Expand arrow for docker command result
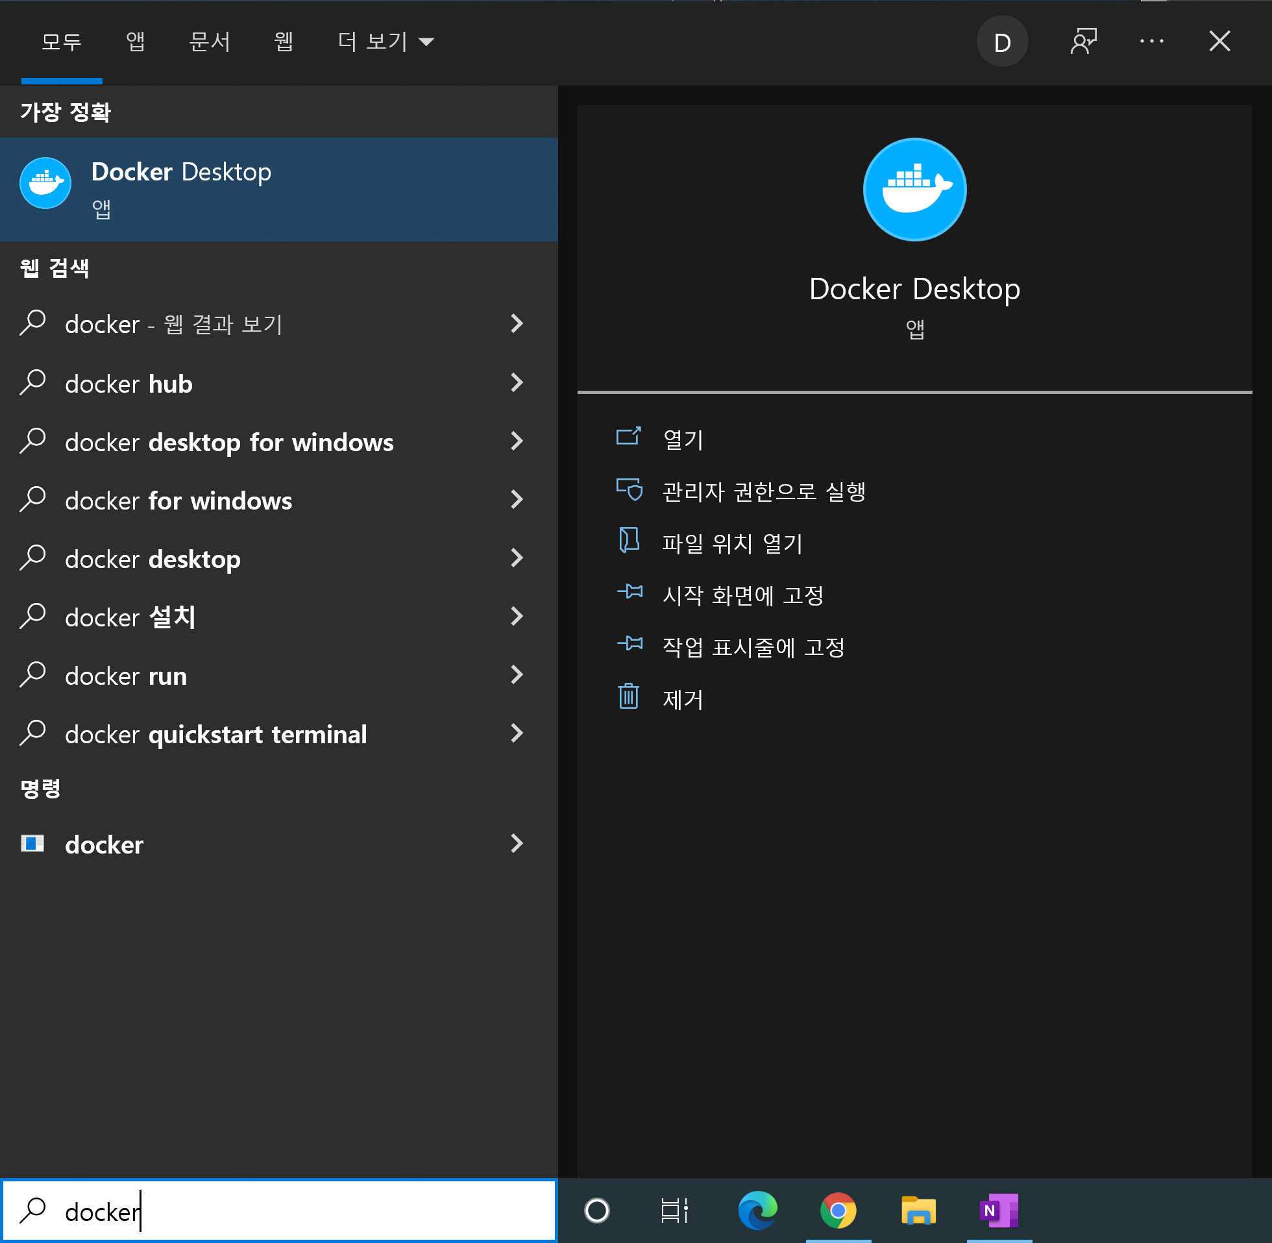Image resolution: width=1272 pixels, height=1243 pixels. click(517, 844)
